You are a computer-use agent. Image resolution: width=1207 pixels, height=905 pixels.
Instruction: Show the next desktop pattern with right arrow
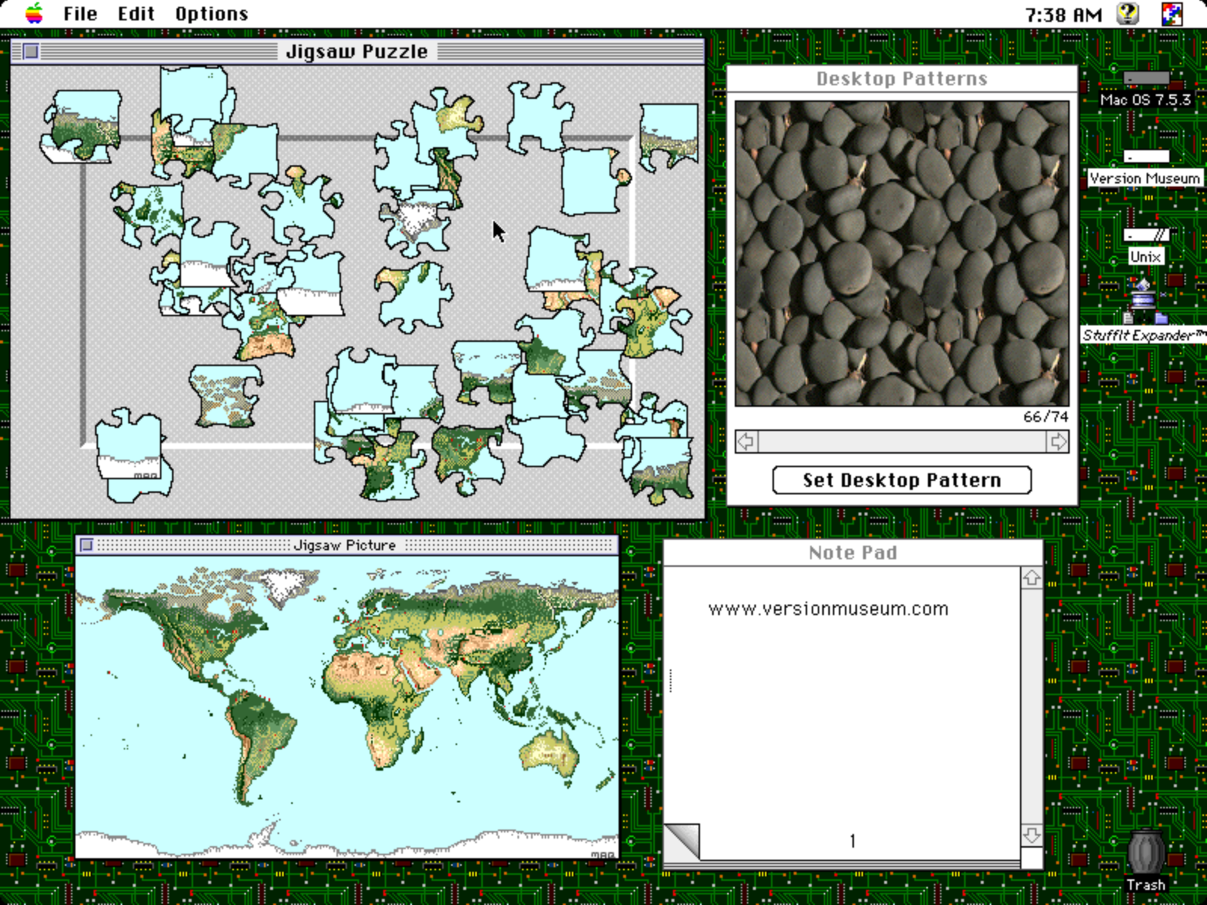1059,442
